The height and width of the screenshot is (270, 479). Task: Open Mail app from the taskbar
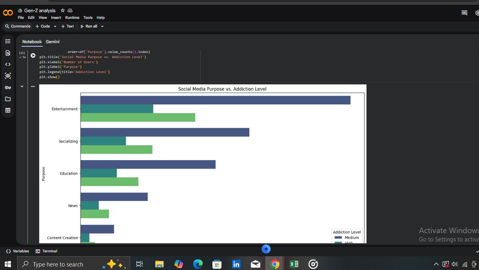255,264
